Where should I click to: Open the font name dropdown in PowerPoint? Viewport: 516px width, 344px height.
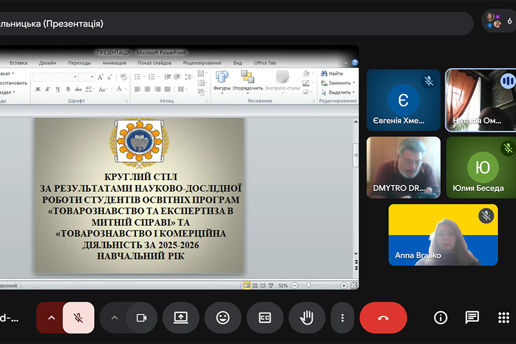tap(75, 77)
